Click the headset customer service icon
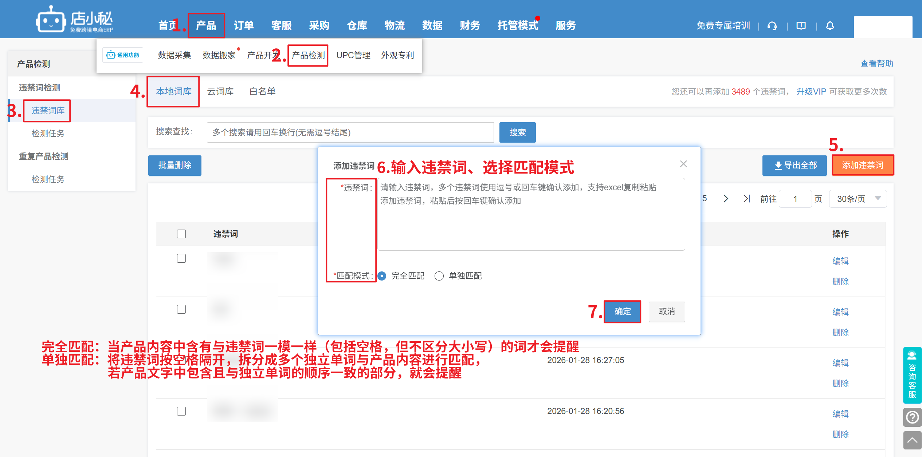Screen dimensions: 922x457 pyautogui.click(x=772, y=26)
